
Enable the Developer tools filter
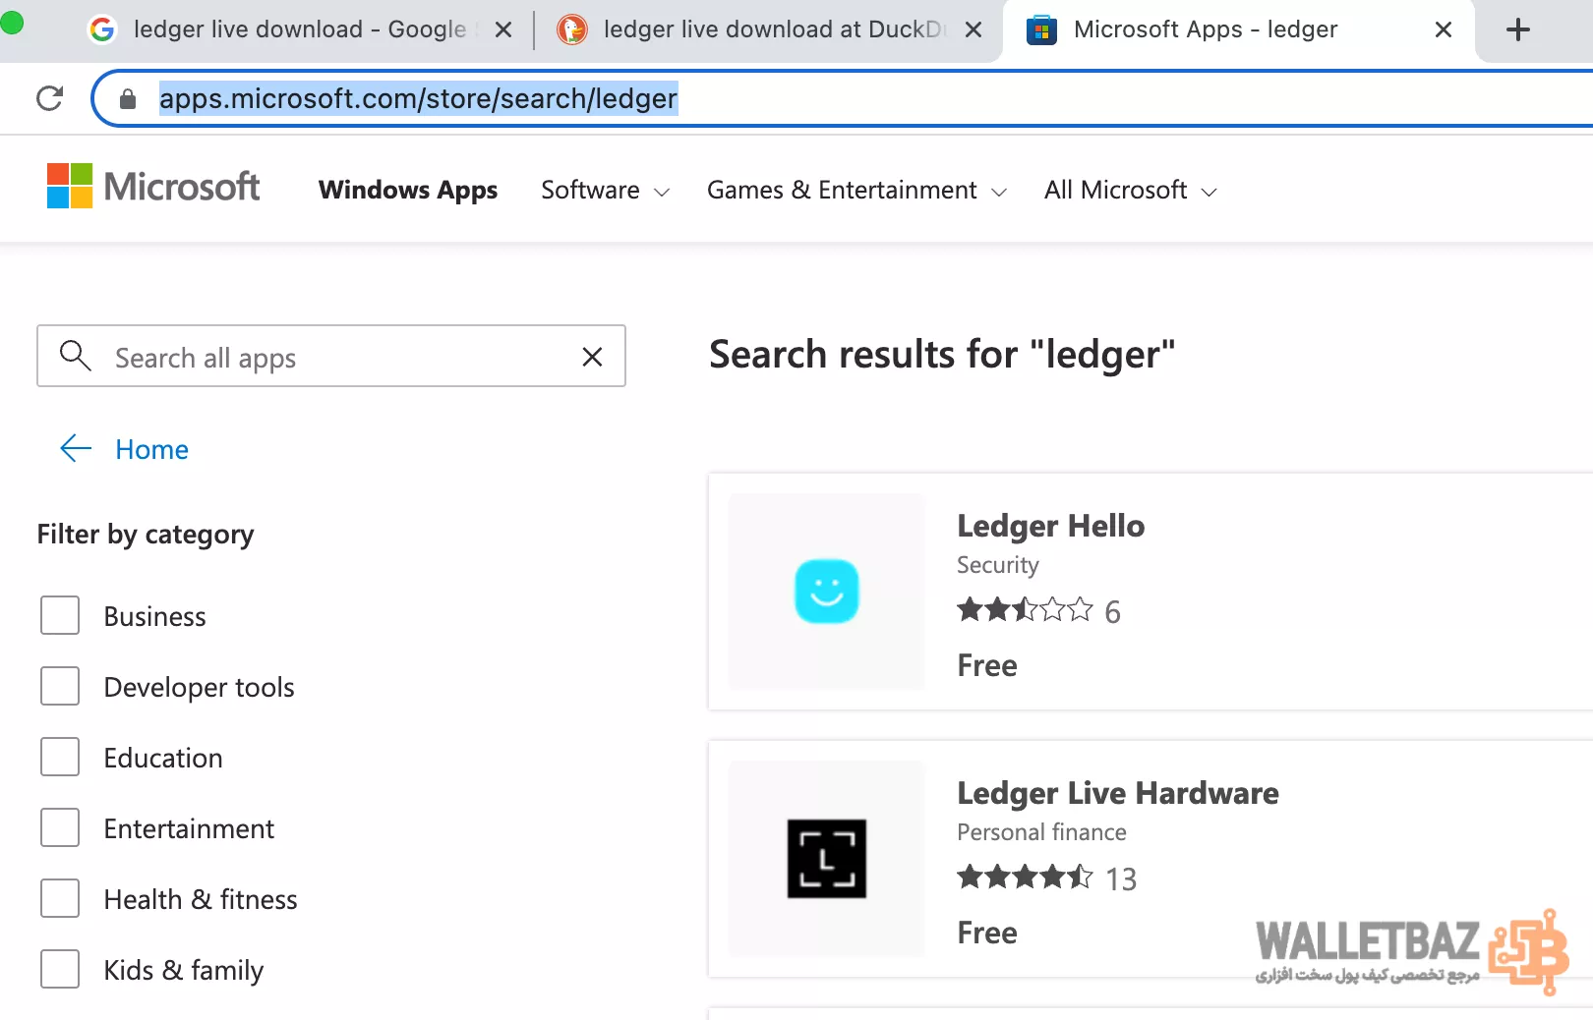60,687
